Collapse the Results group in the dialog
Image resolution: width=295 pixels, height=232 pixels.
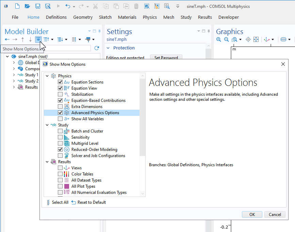(x=47, y=162)
